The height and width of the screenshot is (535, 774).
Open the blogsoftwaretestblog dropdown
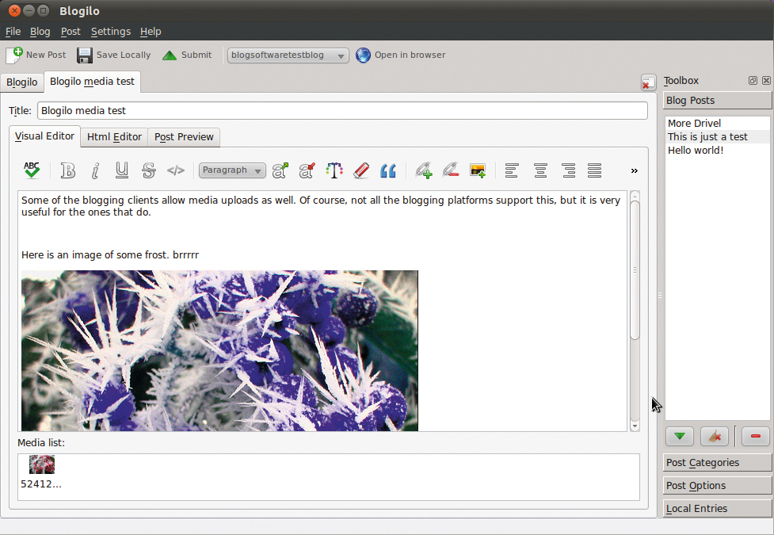[288, 55]
